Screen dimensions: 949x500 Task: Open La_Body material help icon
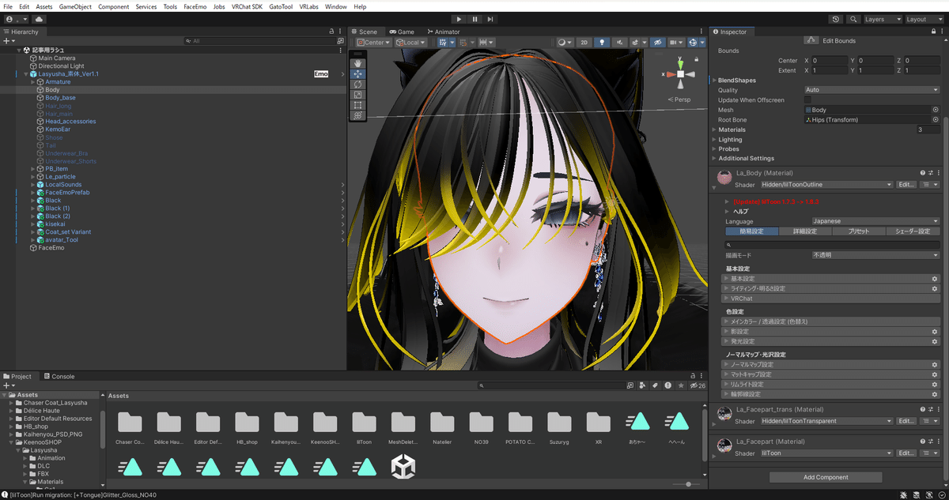coord(922,172)
